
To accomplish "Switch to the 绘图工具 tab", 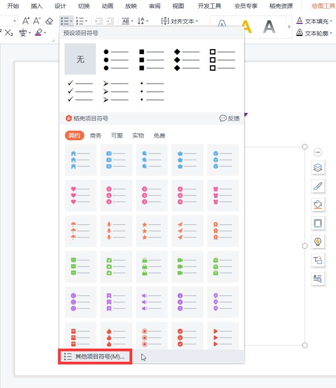I will click(x=323, y=6).
